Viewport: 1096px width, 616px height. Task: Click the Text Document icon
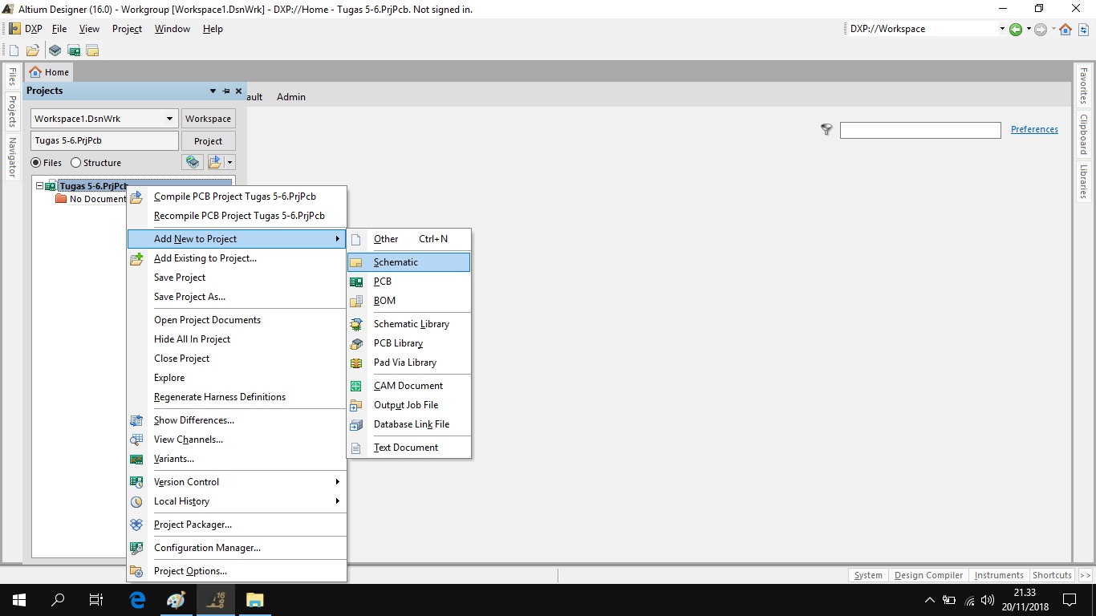(x=356, y=448)
